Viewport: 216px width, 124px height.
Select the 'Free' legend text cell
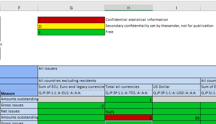click(109, 32)
